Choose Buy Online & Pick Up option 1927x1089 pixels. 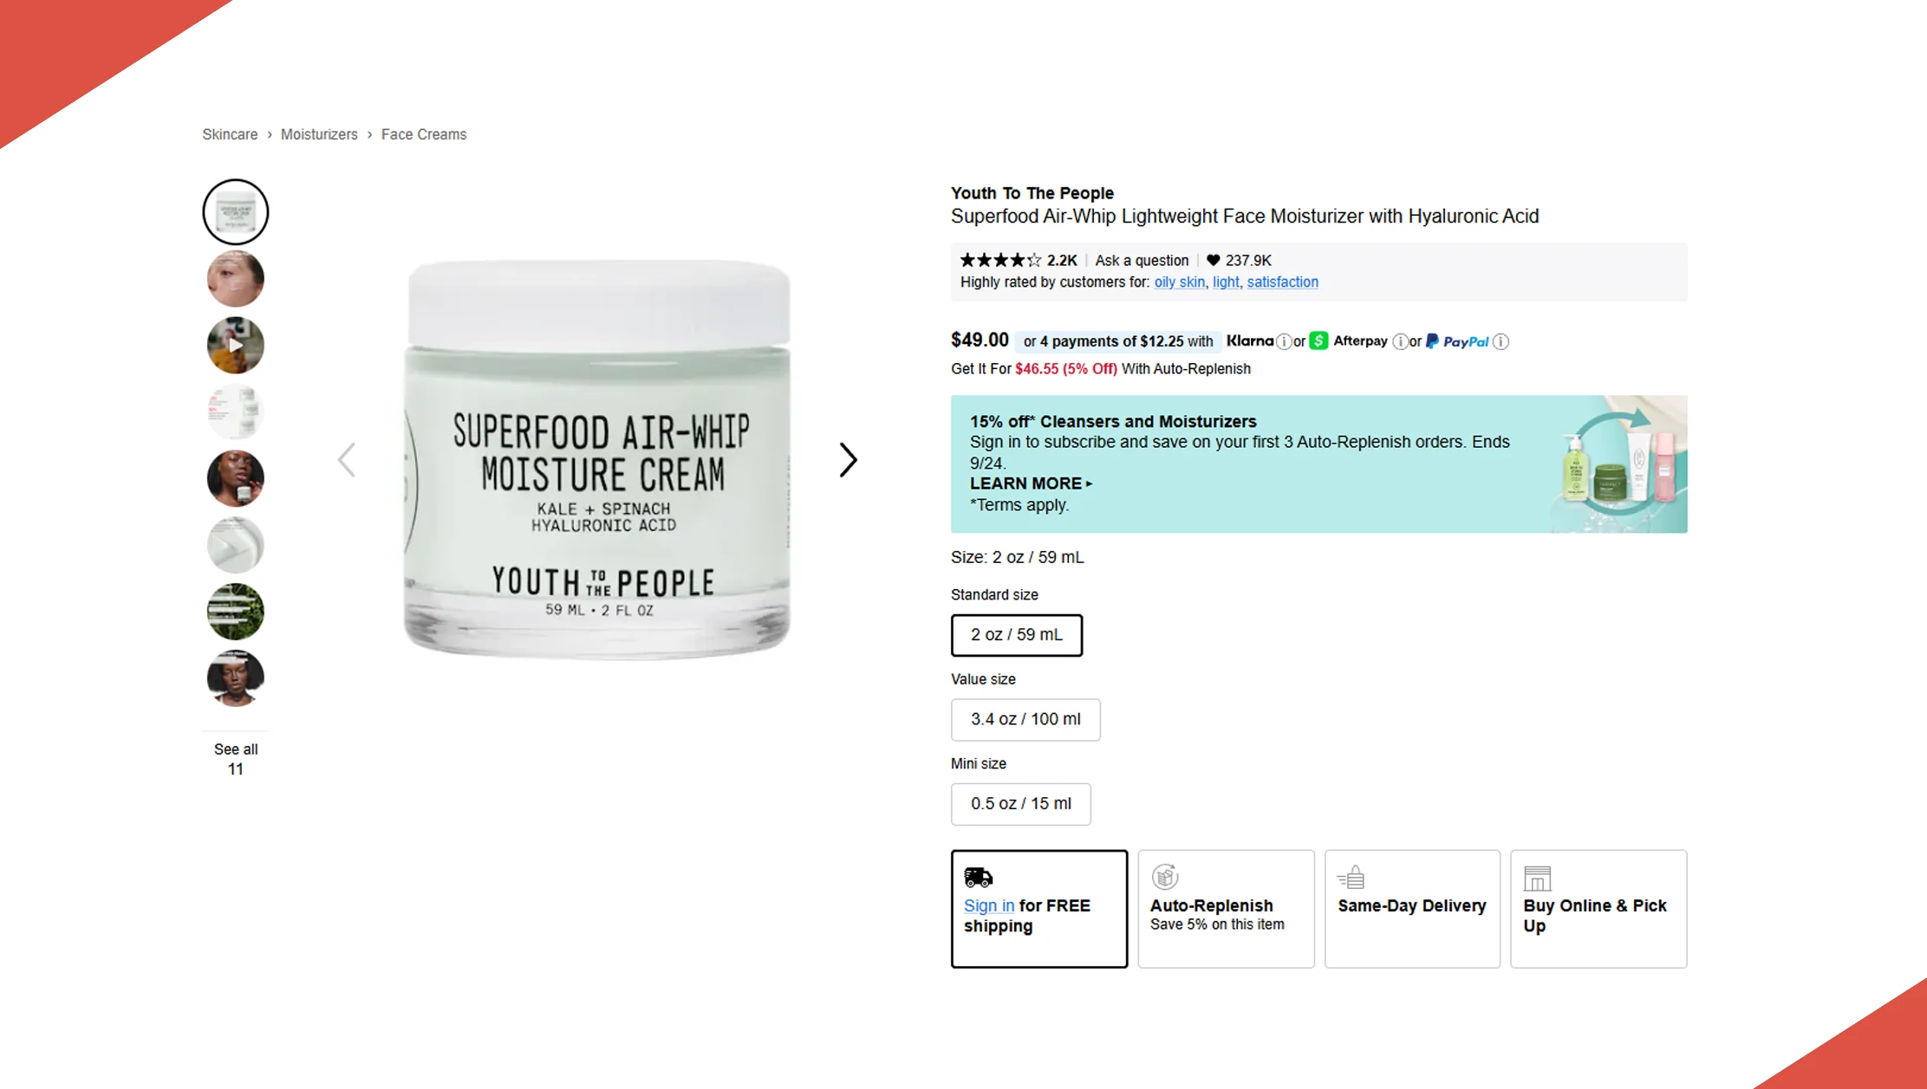(x=1598, y=909)
